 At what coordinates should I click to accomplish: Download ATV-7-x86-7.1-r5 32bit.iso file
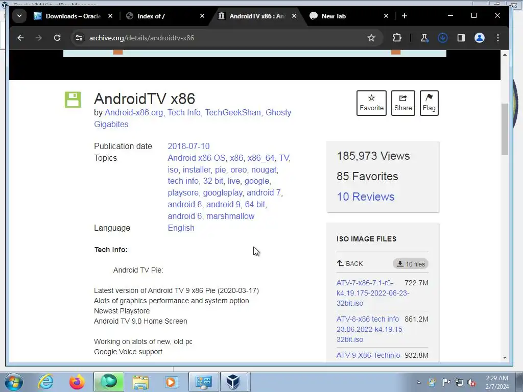[x=372, y=293]
